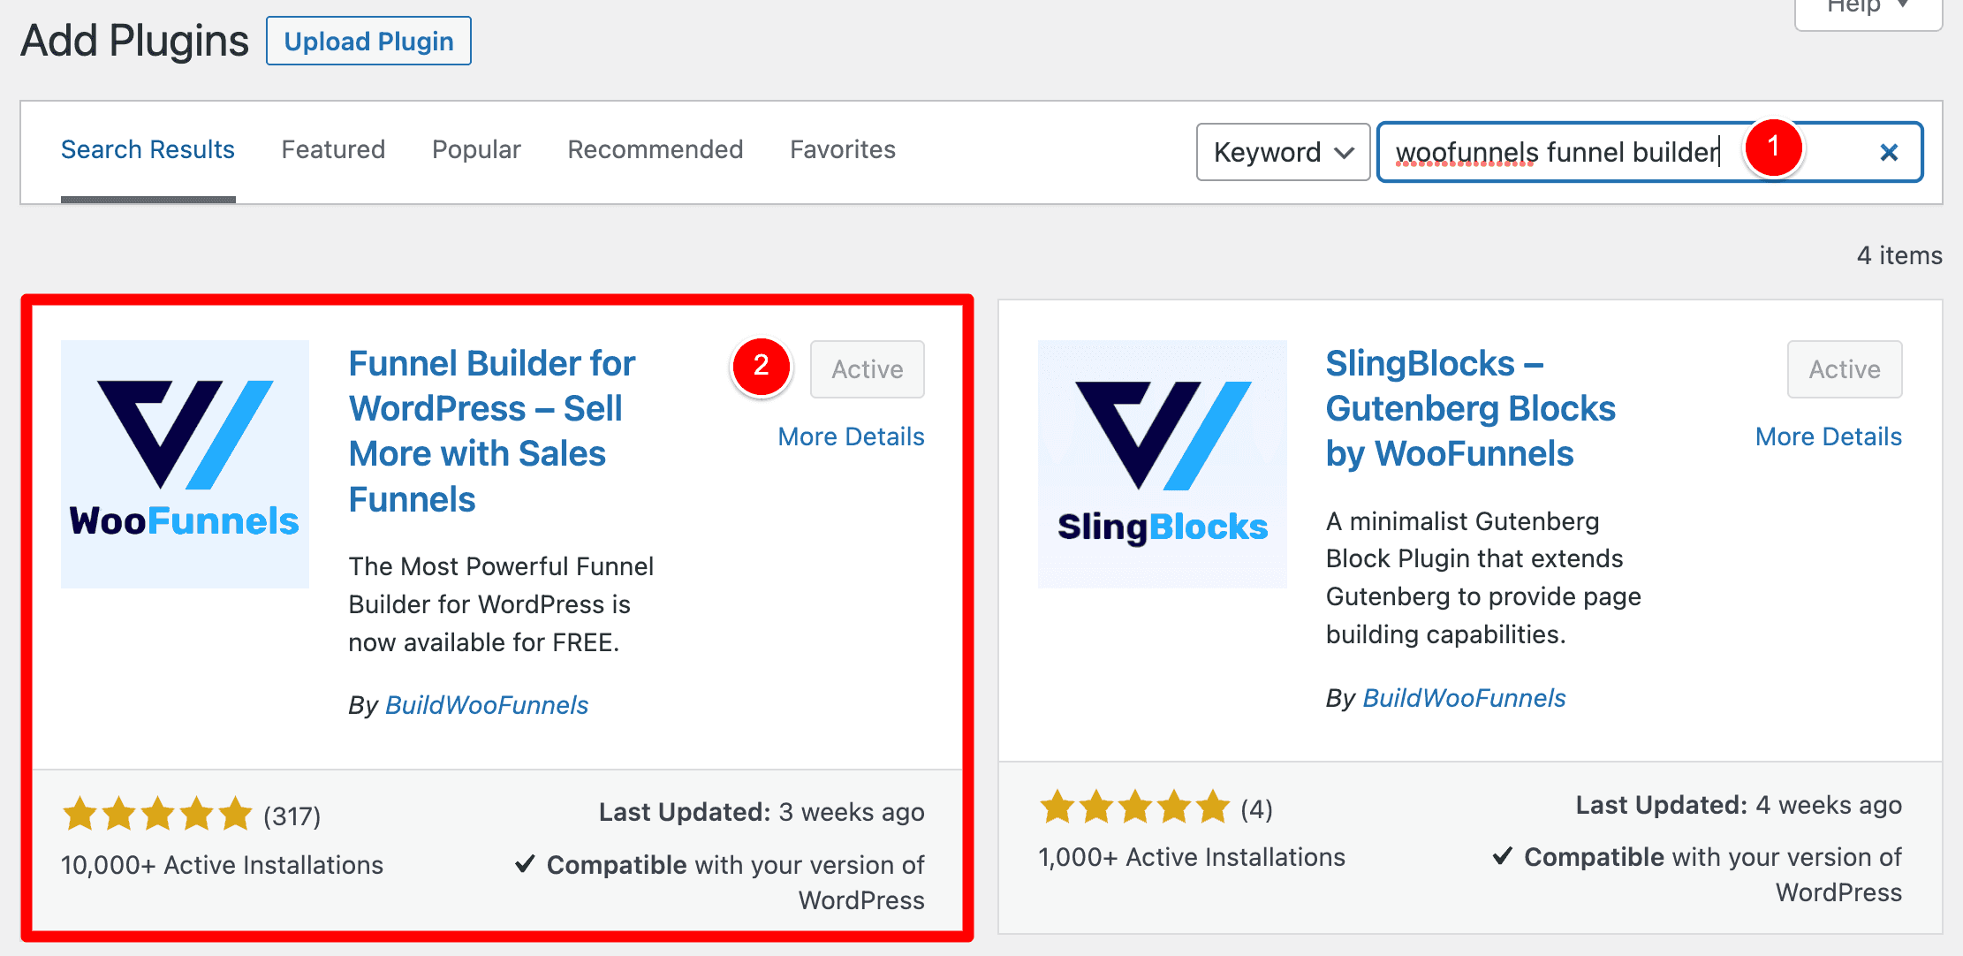Open Funnel Builder for WordPress title link
This screenshot has height=956, width=1963.
pos(492,431)
